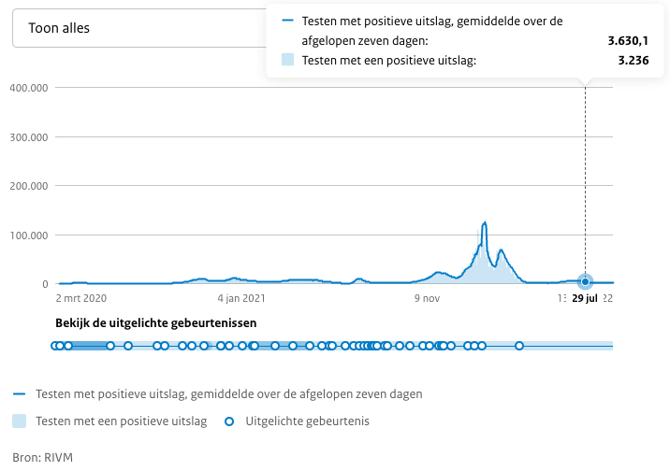The width and height of the screenshot is (670, 471).
Task: Click the blue line icon in the tooltip
Action: (x=287, y=21)
